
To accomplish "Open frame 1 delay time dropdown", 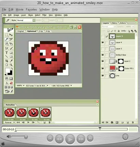I will pos(15,120).
